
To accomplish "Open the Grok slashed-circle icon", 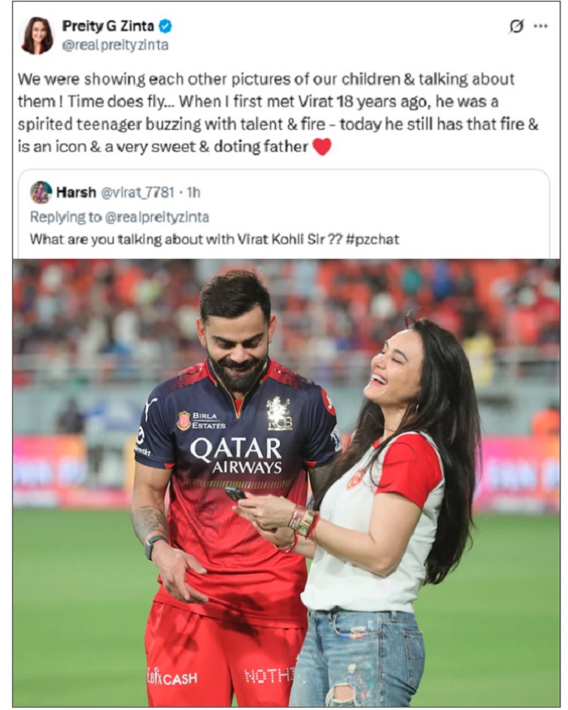I will pyautogui.click(x=516, y=27).
